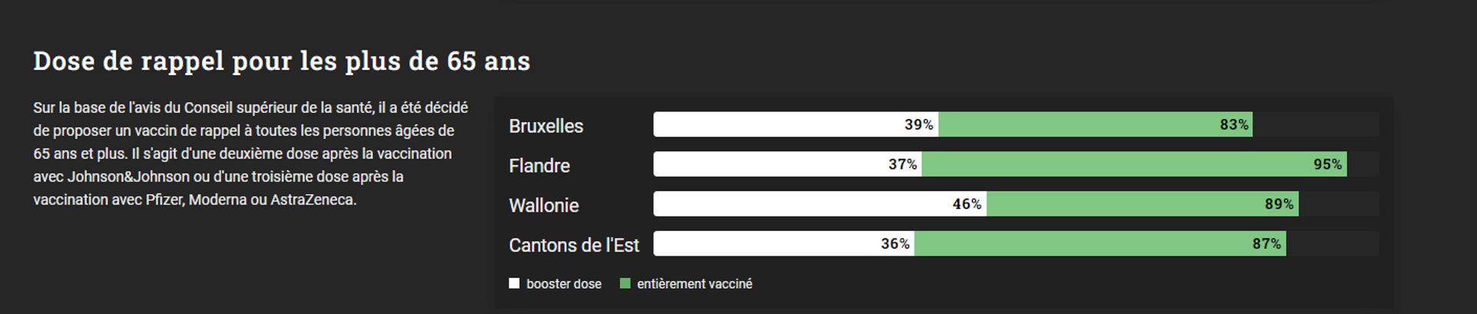
Task: Toggle the entièrement vacciné legend label
Action: pos(695,284)
